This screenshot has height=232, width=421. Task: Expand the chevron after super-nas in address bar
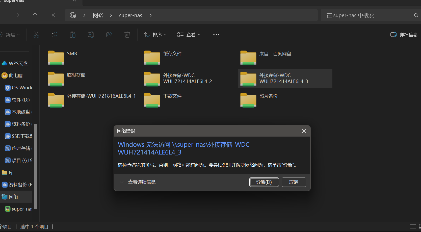(150, 15)
